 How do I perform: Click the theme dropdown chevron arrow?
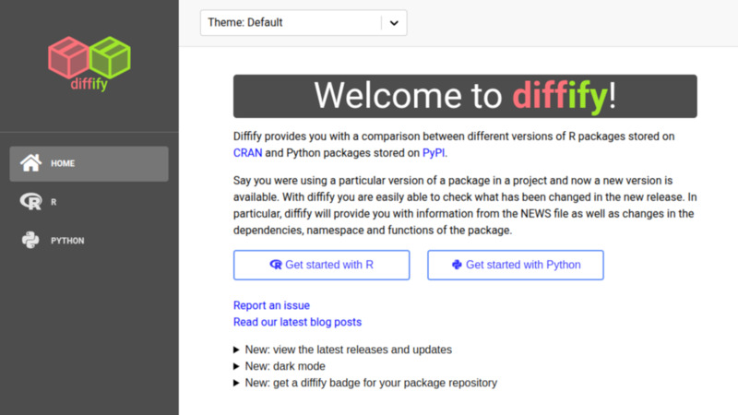(394, 22)
